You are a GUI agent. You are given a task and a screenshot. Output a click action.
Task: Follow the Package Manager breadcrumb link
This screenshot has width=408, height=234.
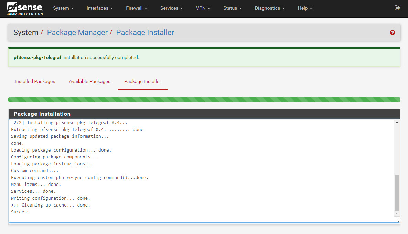(77, 33)
